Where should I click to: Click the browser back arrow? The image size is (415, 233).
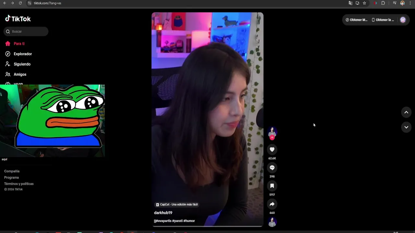tap(5, 3)
